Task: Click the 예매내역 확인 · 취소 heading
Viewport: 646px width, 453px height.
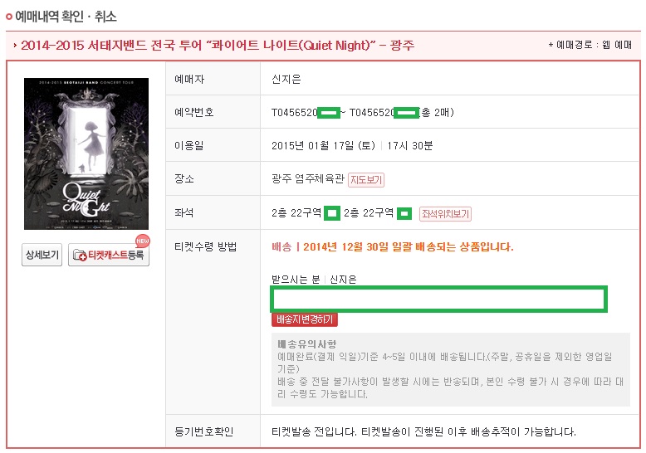Action: pos(66,17)
